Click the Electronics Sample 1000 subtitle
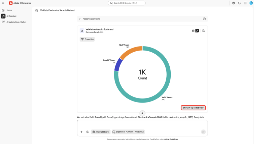Image resolution: width=254 pixels, height=144 pixels. point(94,32)
